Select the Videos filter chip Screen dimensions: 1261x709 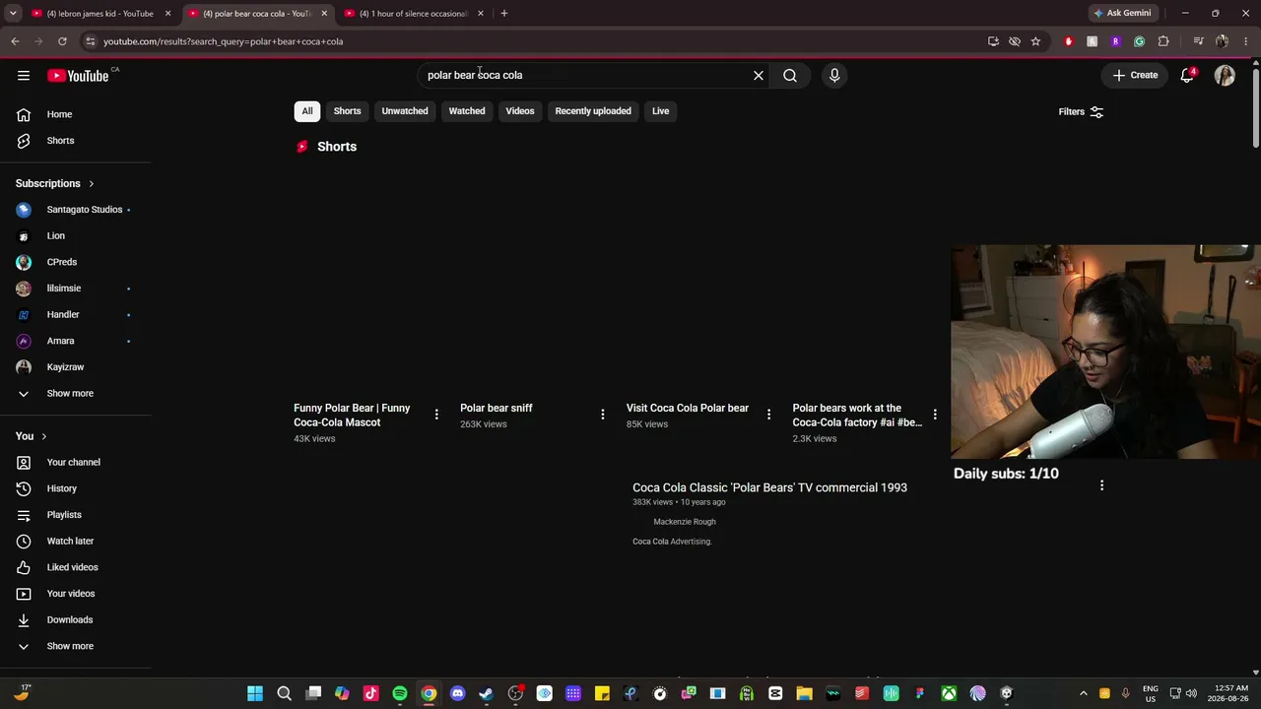click(x=520, y=111)
